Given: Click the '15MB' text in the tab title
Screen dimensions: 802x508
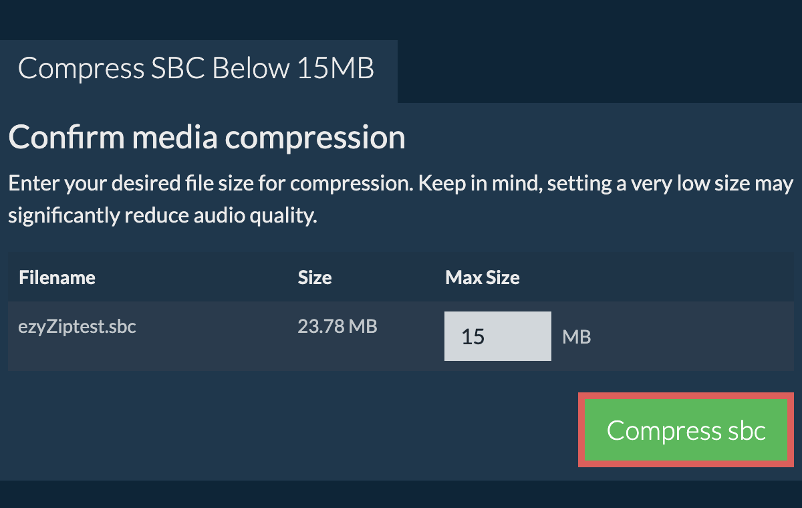Looking at the screenshot, I should coord(336,69).
